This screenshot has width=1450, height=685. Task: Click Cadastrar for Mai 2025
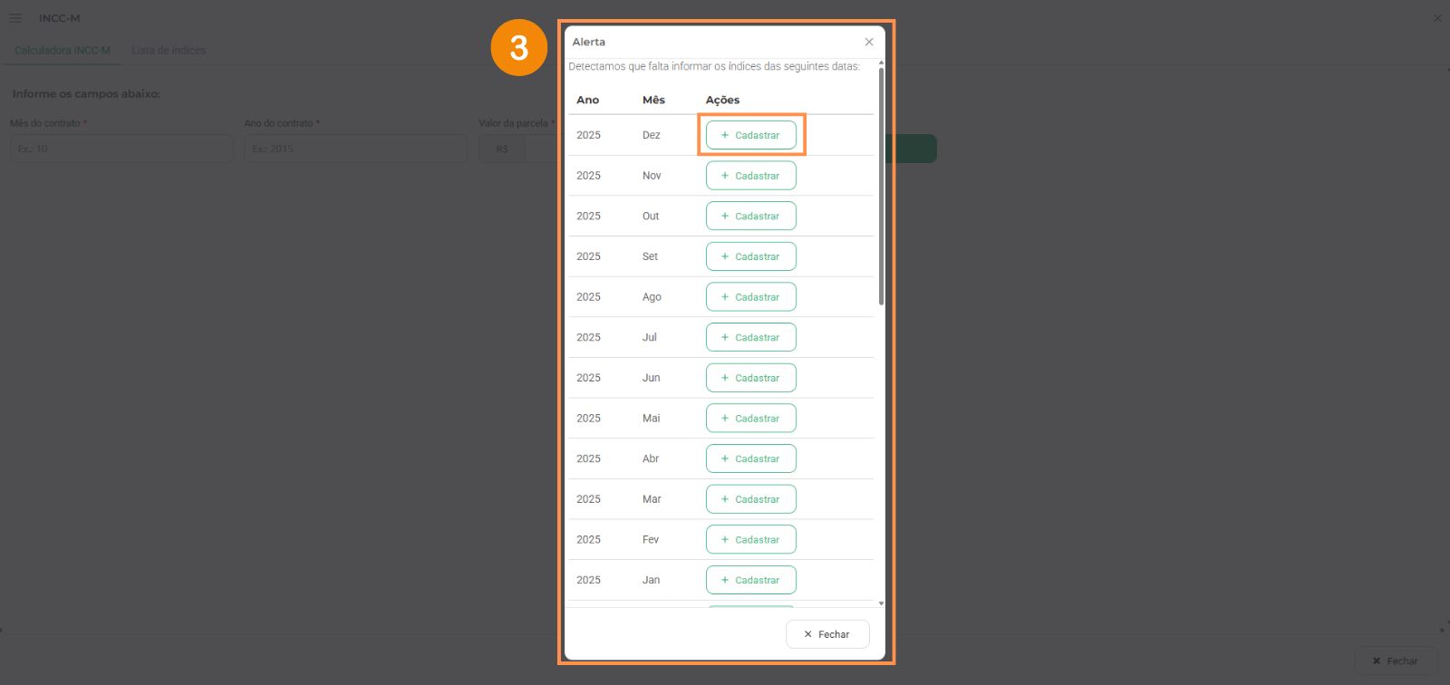tap(750, 418)
